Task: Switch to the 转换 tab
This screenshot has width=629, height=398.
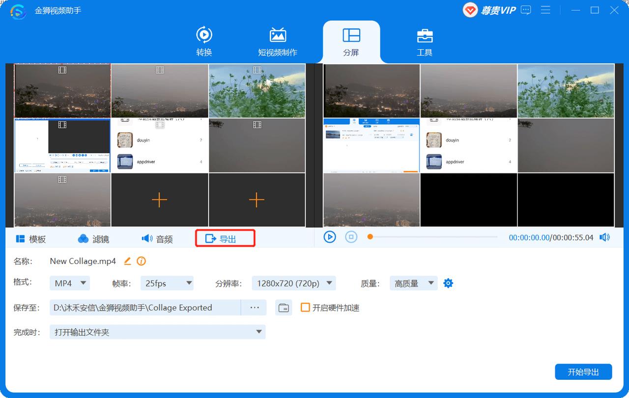Action: click(x=204, y=41)
